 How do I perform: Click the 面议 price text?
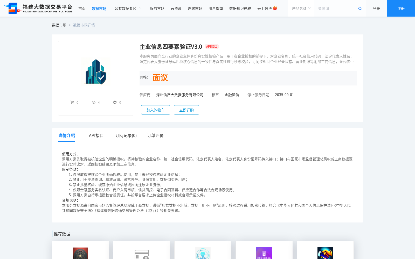[x=160, y=78]
